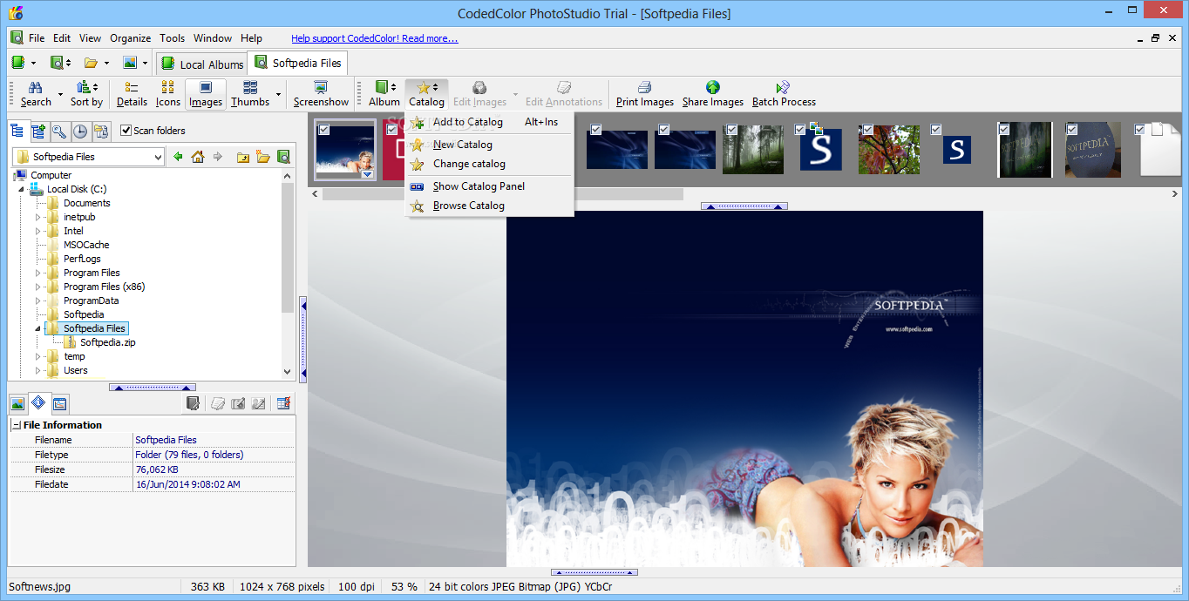The height and width of the screenshot is (601, 1189).
Task: Toggle the Scan folders checkbox
Action: click(126, 131)
